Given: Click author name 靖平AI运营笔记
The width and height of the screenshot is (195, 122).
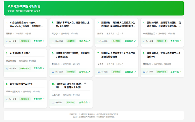Looking at the screenshot, I should coord(13,91).
